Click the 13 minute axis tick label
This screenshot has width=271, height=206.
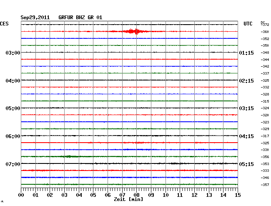(x=209, y=195)
